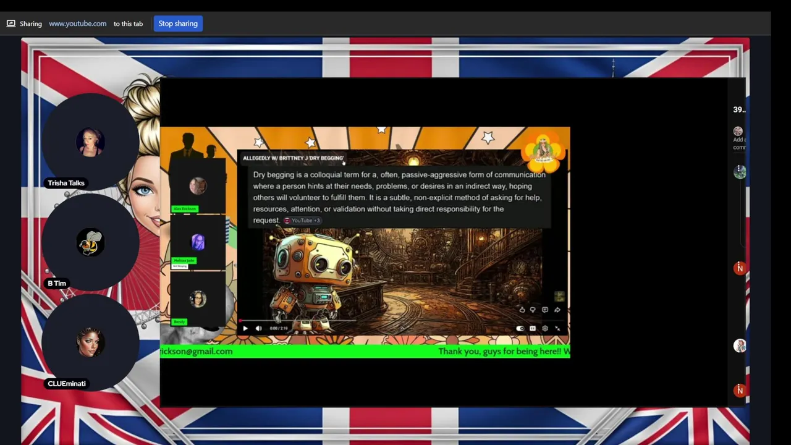Select the CLUEminati participant avatar

tap(90, 343)
